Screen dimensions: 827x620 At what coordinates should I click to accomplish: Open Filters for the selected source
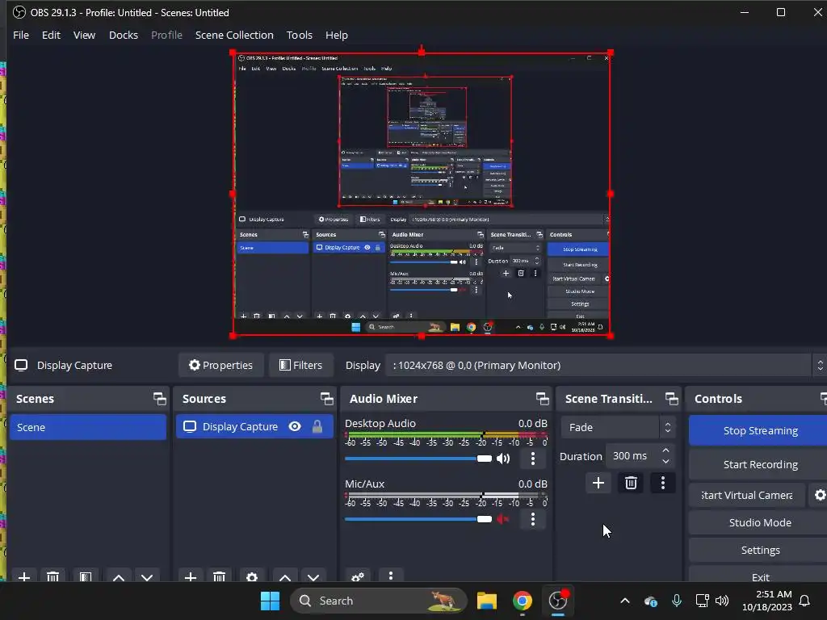(300, 365)
